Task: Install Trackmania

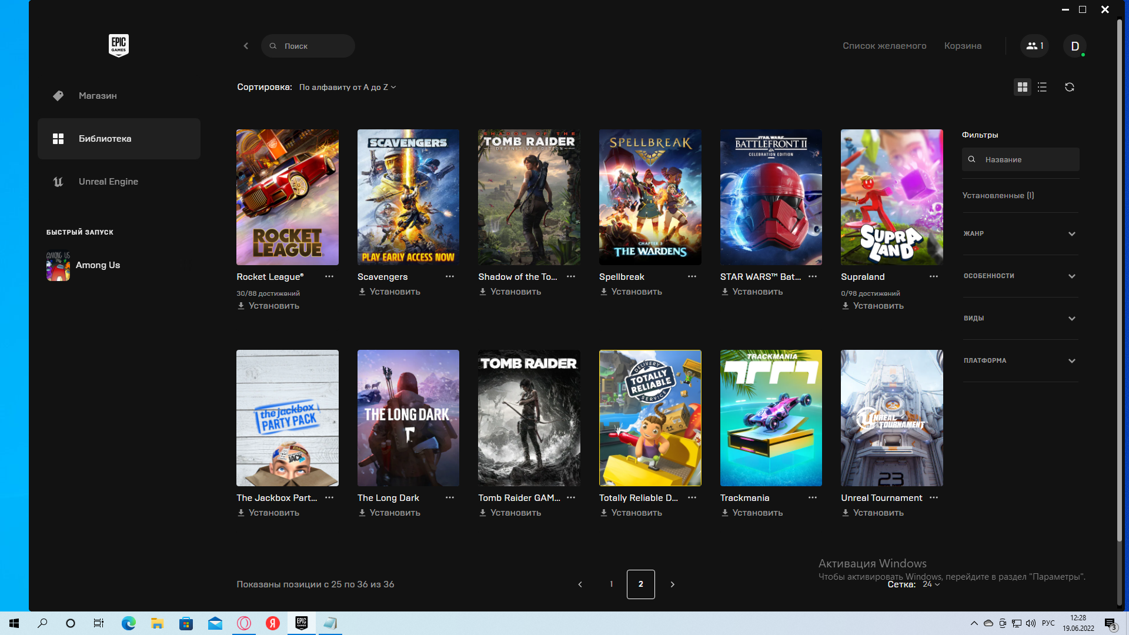Action: click(752, 513)
